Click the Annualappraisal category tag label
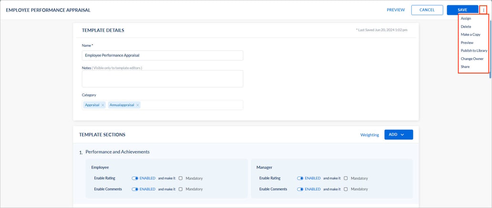The height and width of the screenshot is (208, 492). (x=122, y=105)
